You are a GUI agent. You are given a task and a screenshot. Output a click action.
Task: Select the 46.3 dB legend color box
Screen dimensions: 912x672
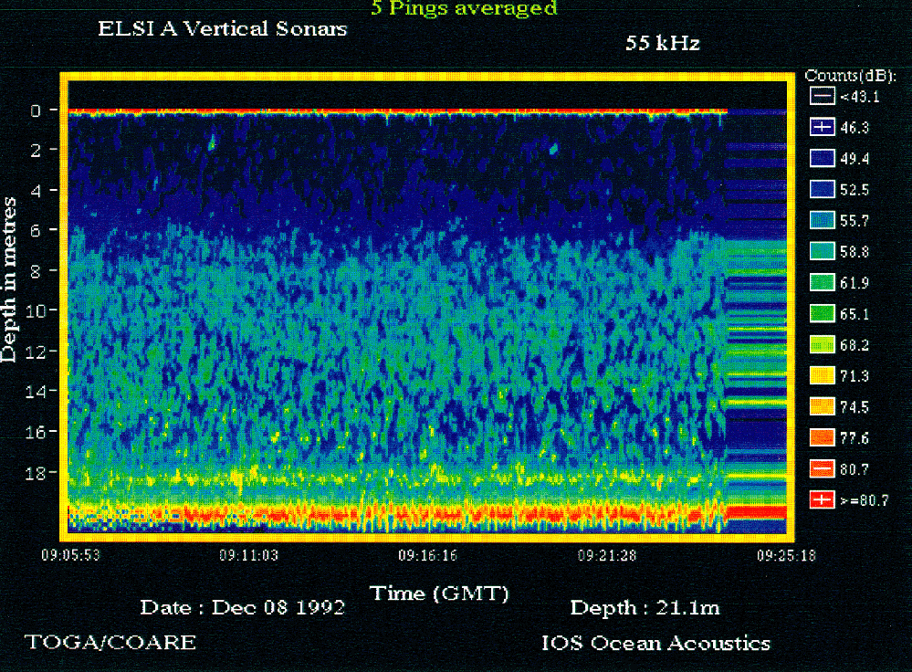[x=823, y=127]
